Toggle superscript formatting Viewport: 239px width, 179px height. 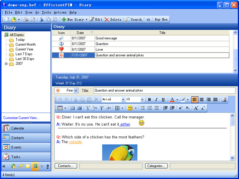(x=181, y=108)
